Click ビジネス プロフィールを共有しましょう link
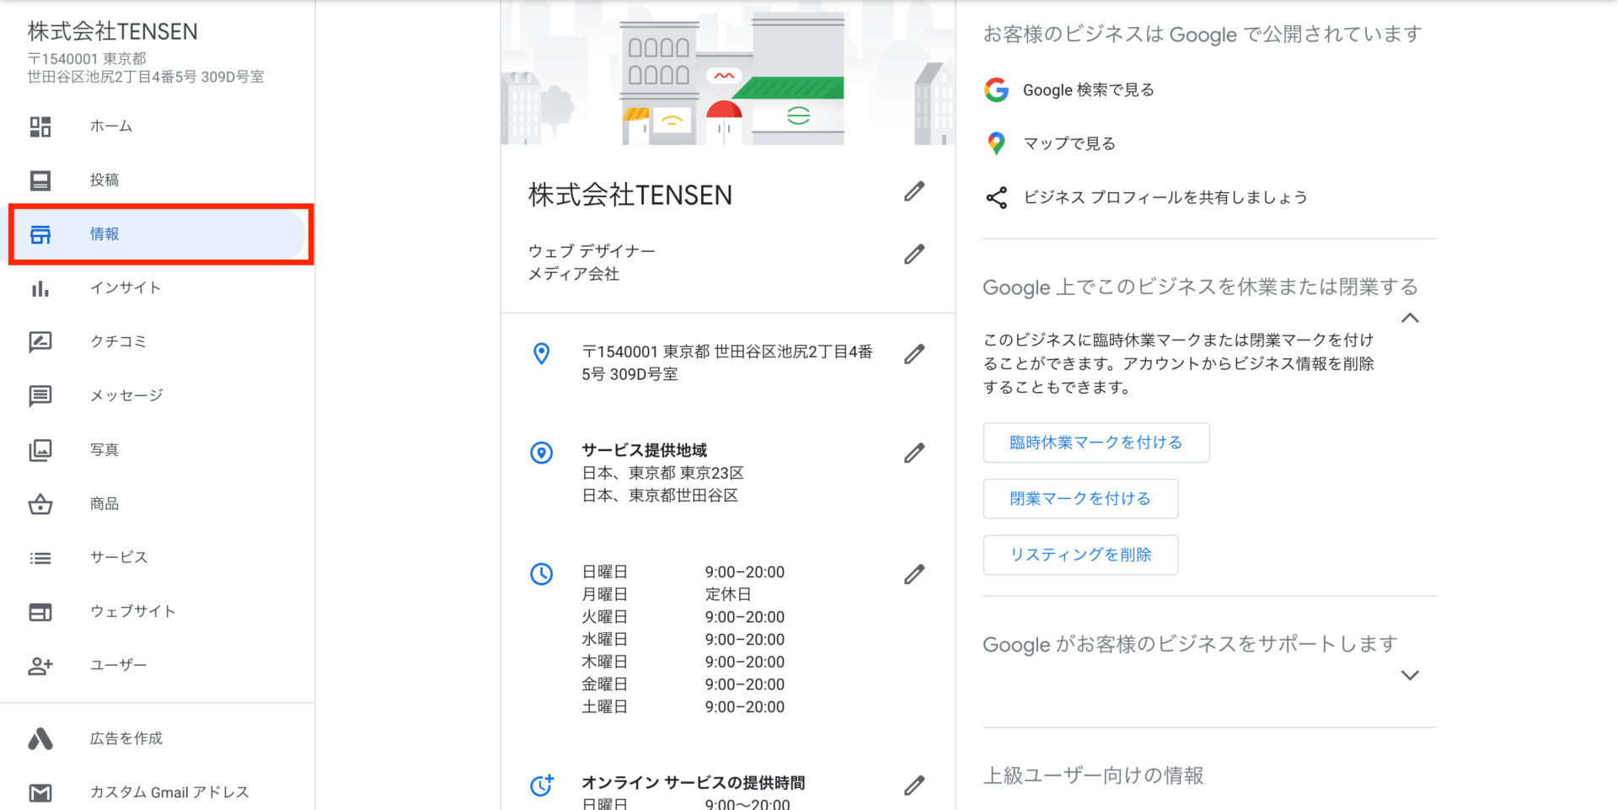 [x=1165, y=197]
